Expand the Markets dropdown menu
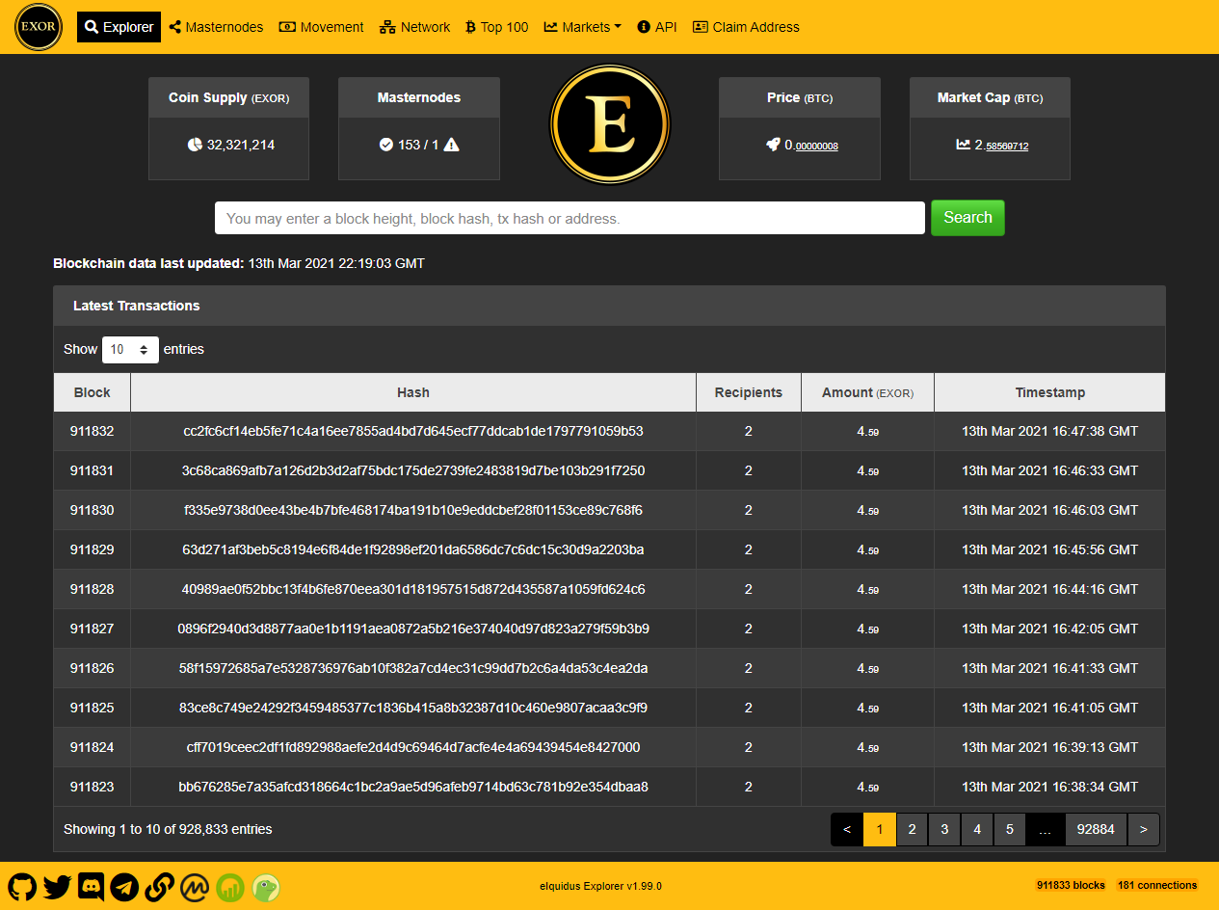The width and height of the screenshot is (1219, 910). (582, 27)
